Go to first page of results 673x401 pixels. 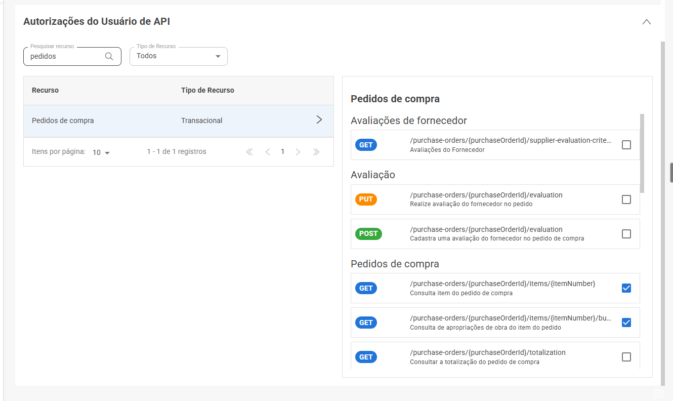[249, 152]
